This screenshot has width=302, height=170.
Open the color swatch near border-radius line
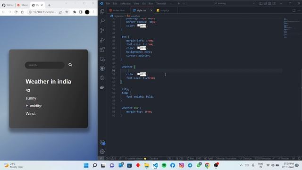(x=138, y=25)
